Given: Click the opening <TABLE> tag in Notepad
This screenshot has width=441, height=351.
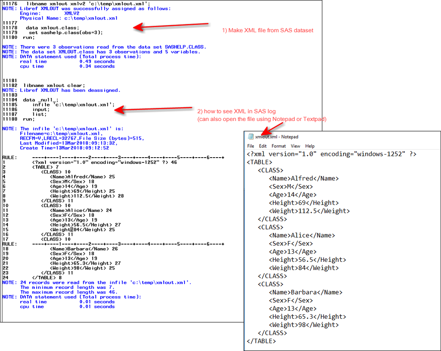Looking at the screenshot, I should [x=259, y=162].
